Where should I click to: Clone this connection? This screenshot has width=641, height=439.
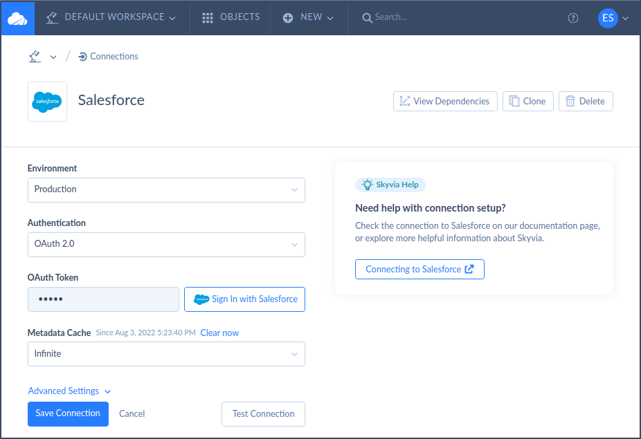pos(527,101)
